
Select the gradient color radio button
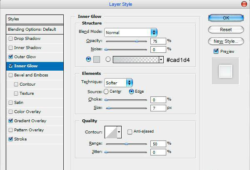pyautogui.click(x=108, y=59)
